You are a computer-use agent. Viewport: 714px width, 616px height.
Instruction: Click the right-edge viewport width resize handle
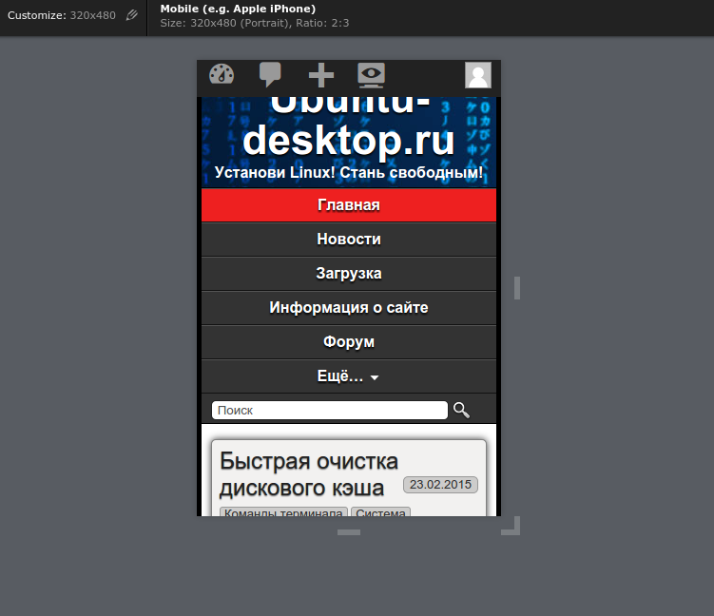click(517, 288)
